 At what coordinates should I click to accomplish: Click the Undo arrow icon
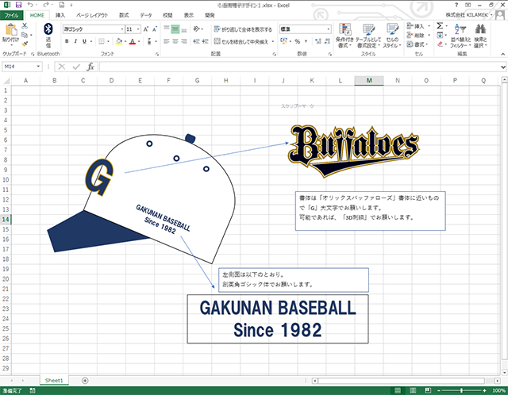coord(30,5)
